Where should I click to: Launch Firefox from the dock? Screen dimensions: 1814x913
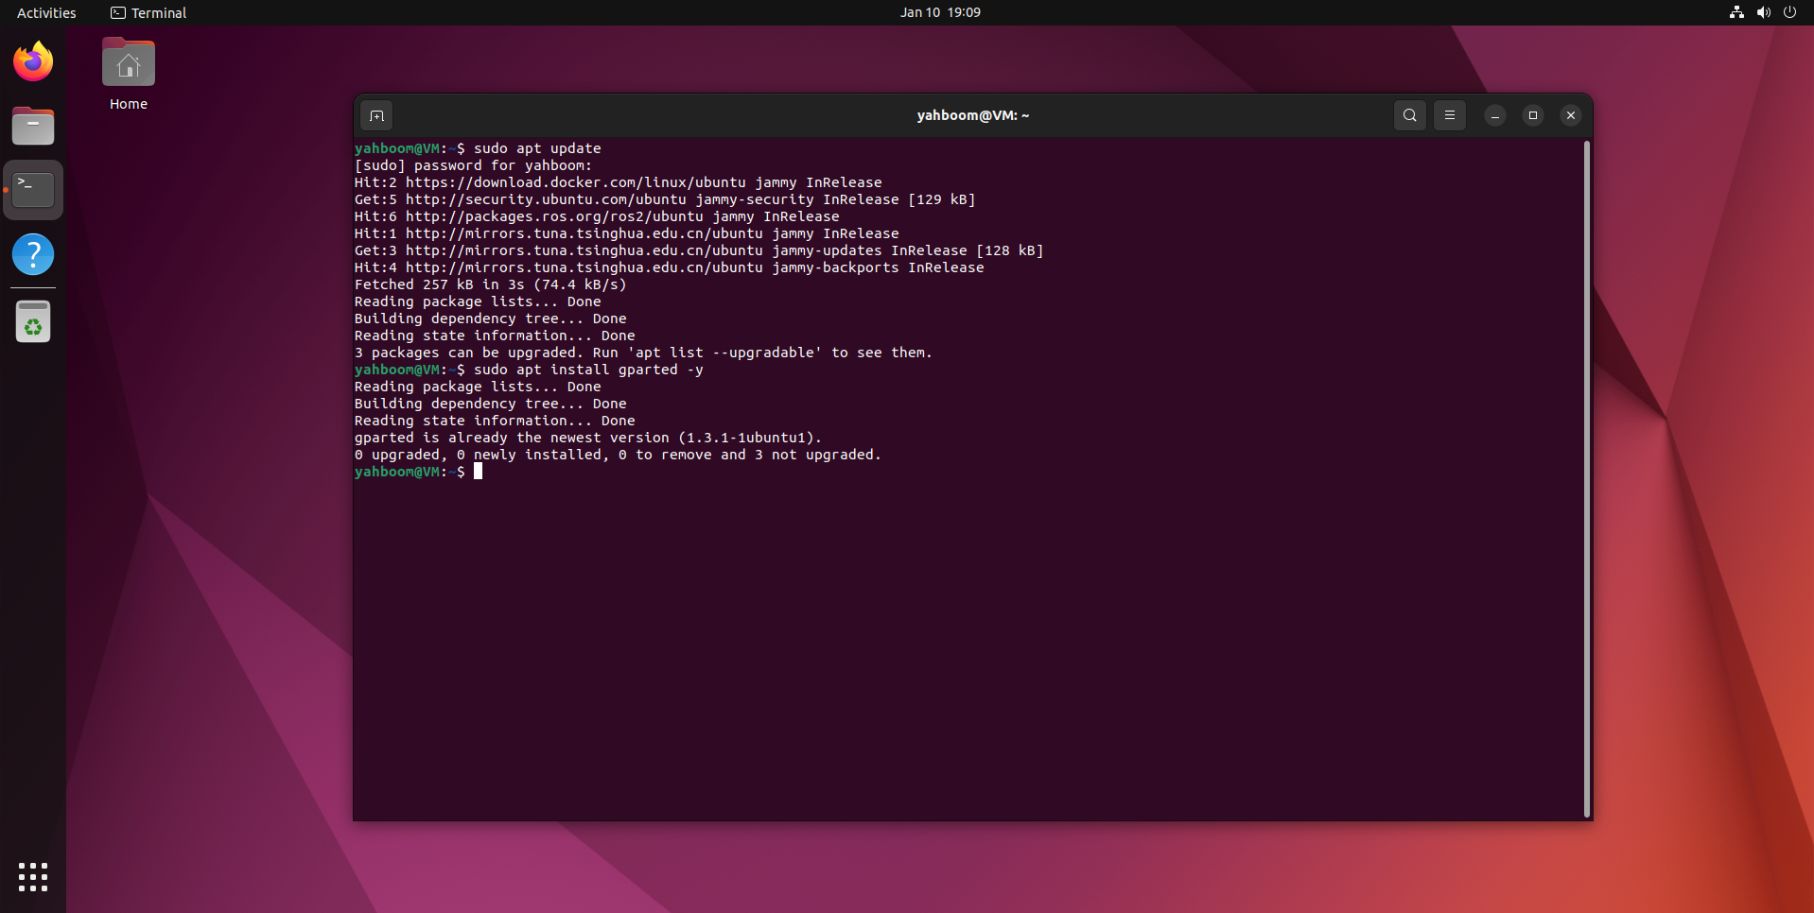pyautogui.click(x=33, y=62)
